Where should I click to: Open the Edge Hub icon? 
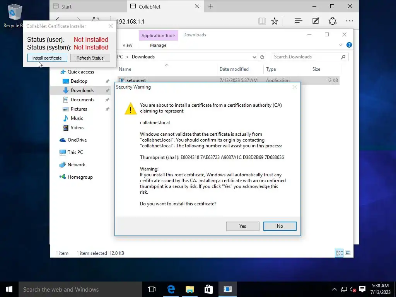(298, 21)
